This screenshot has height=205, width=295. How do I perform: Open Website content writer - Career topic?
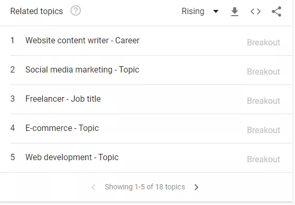click(82, 40)
